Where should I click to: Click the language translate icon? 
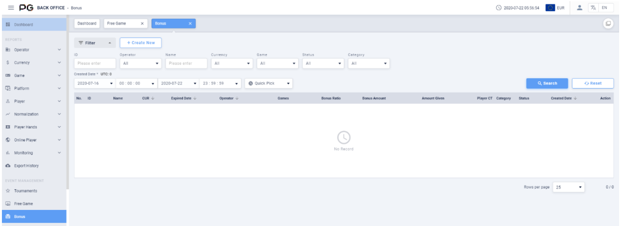coord(593,8)
